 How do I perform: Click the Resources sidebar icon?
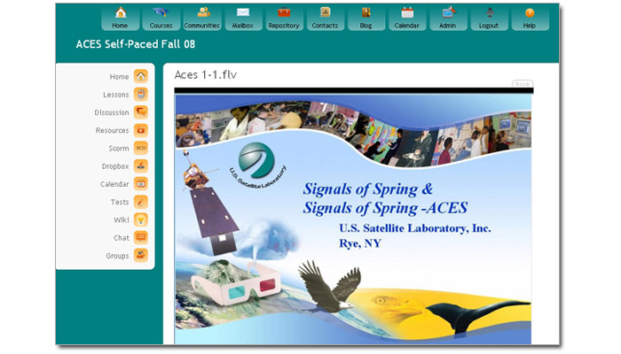point(140,130)
